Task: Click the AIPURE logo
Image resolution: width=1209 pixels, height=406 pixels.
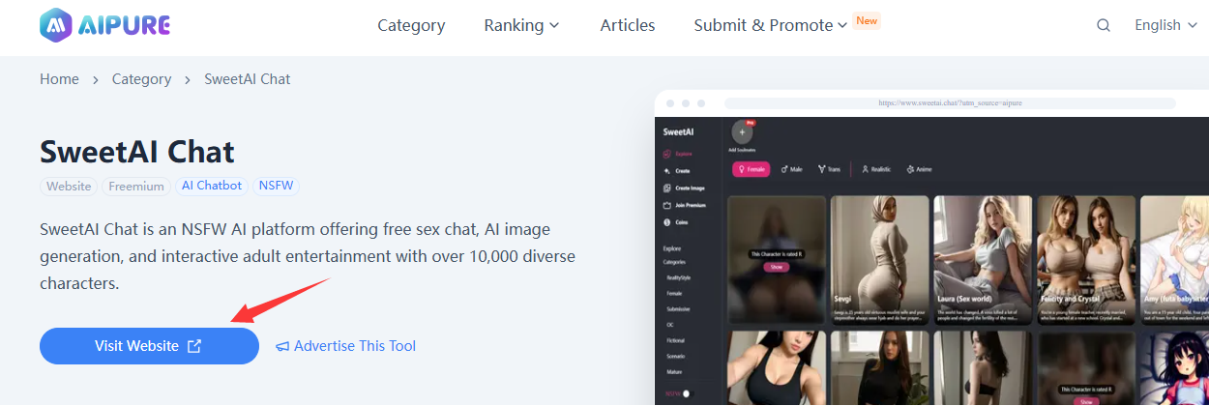Action: pyautogui.click(x=105, y=26)
